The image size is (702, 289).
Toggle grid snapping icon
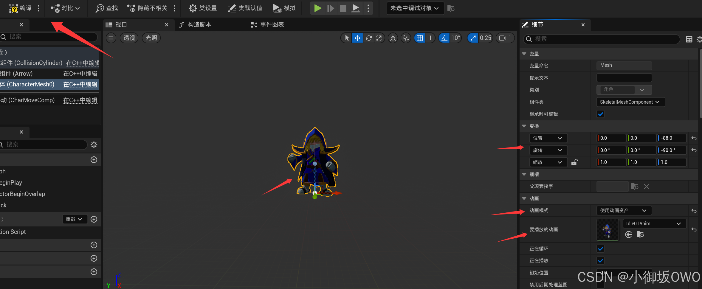pyautogui.click(x=420, y=38)
